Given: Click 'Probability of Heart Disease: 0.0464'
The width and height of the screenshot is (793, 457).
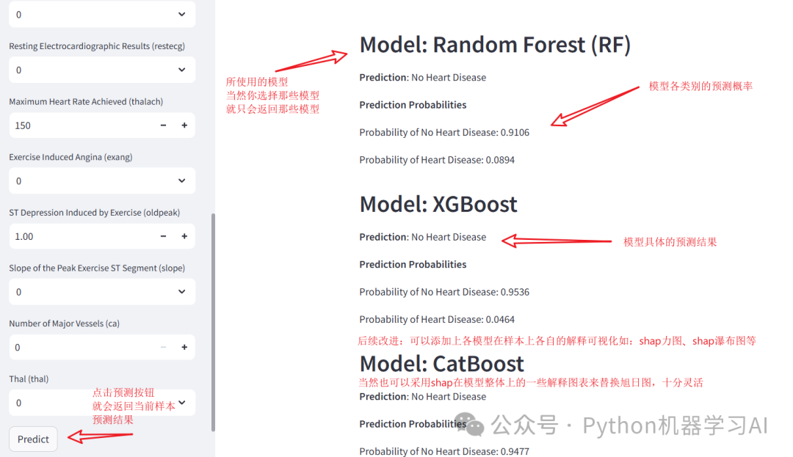Looking at the screenshot, I should coord(437,320).
